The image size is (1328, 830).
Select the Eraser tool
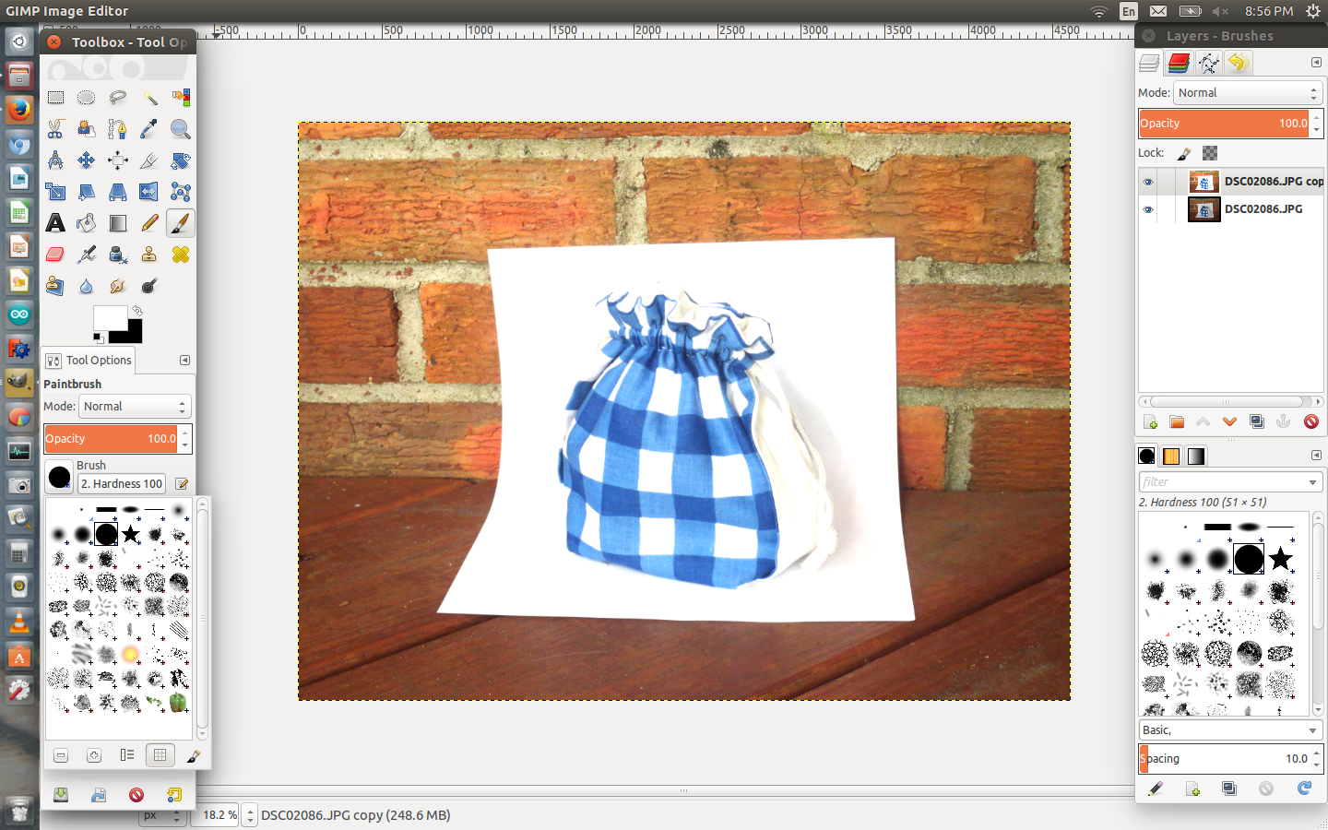point(55,255)
